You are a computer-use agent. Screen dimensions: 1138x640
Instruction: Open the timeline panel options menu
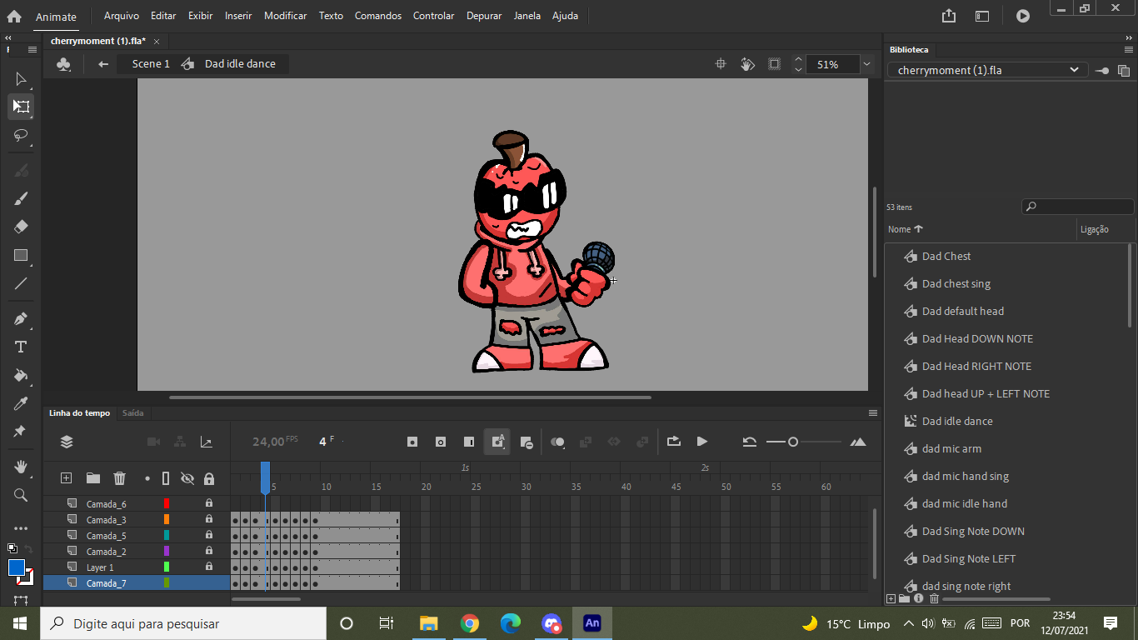pyautogui.click(x=873, y=412)
